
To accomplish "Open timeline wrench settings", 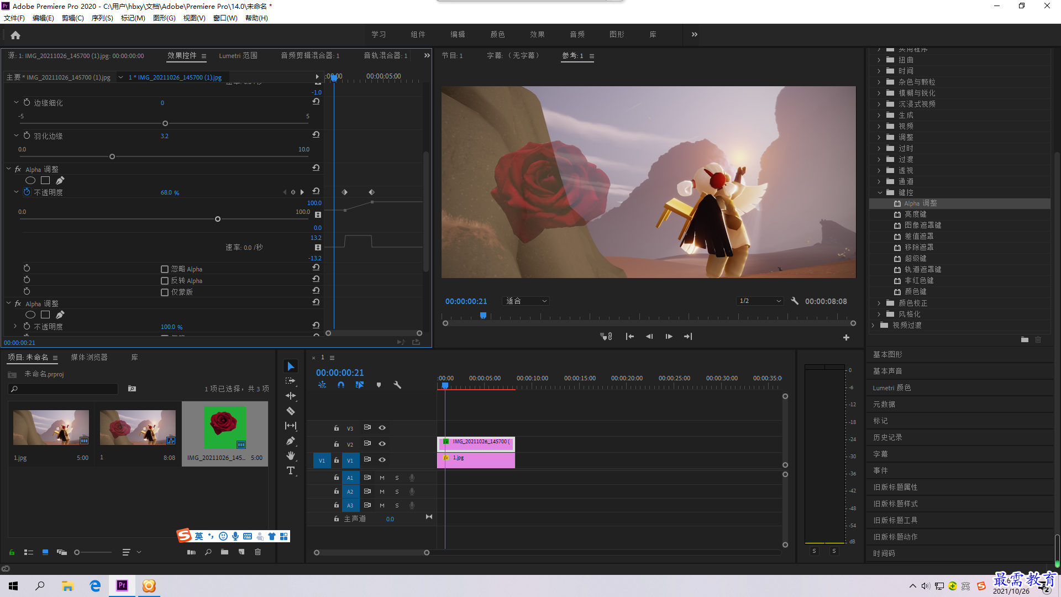I will 397,385.
